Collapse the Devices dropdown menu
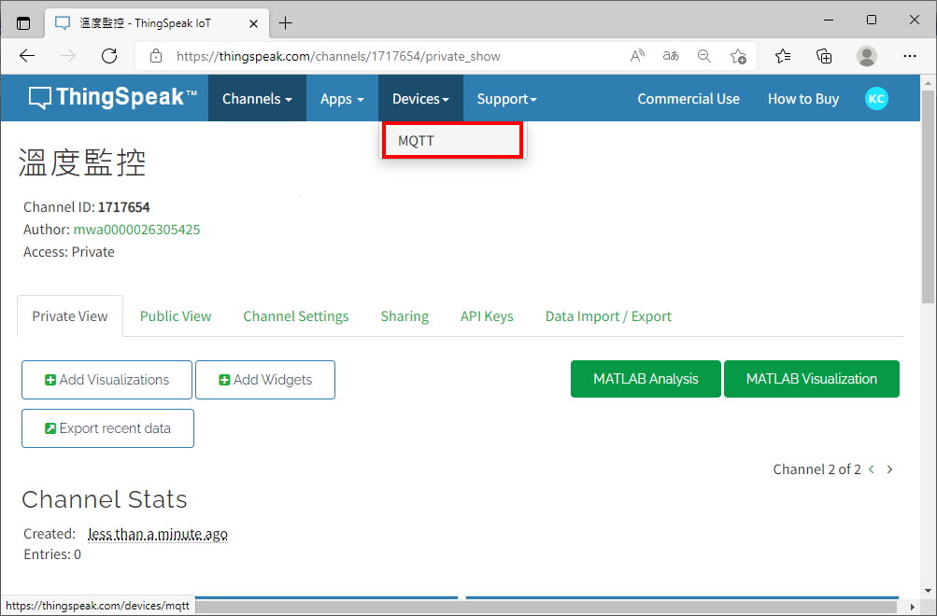This screenshot has width=937, height=616. tap(420, 99)
